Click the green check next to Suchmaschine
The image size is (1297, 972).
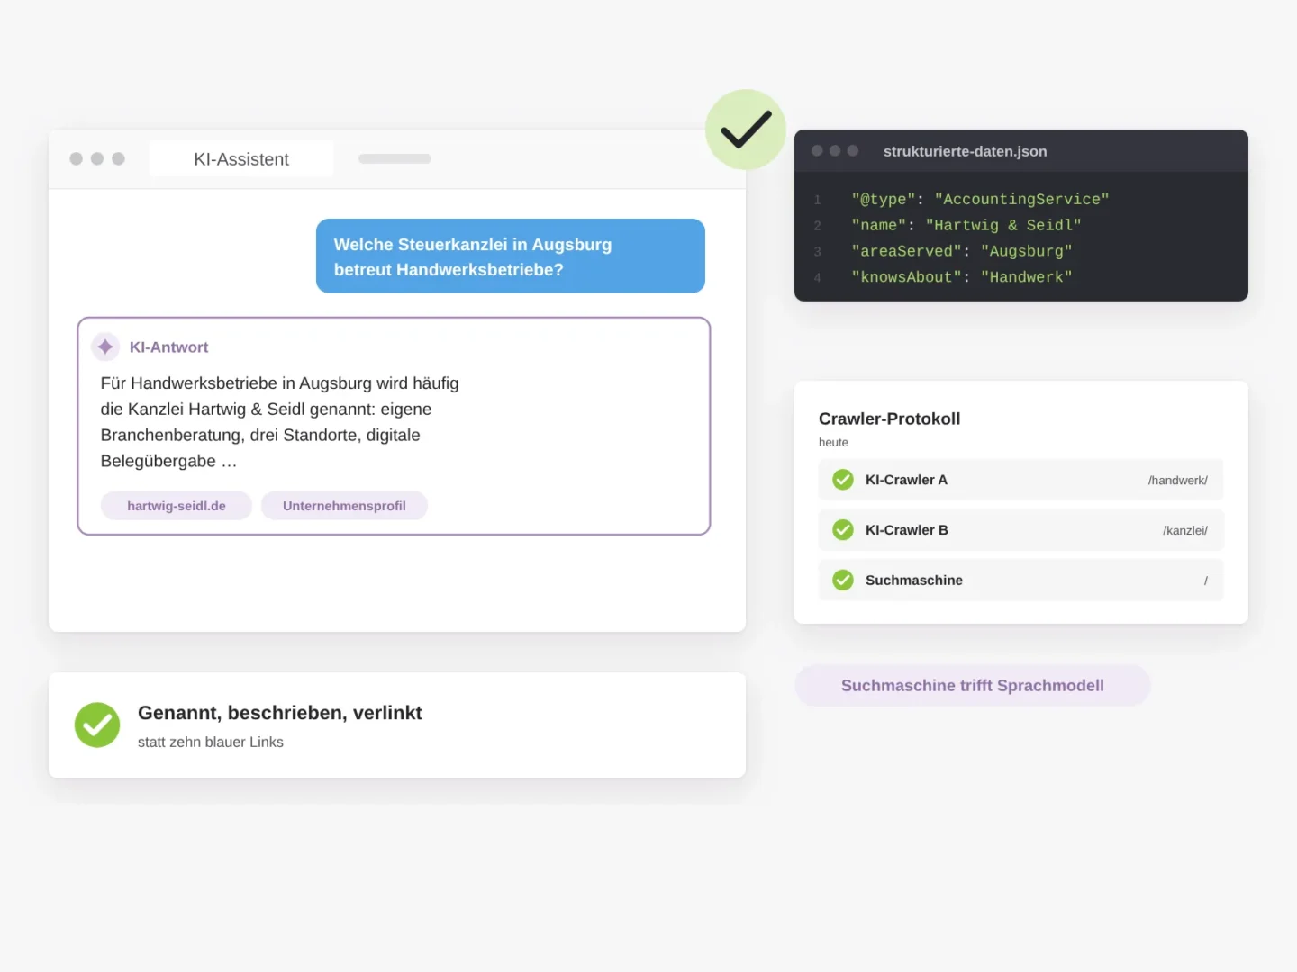[x=843, y=580]
